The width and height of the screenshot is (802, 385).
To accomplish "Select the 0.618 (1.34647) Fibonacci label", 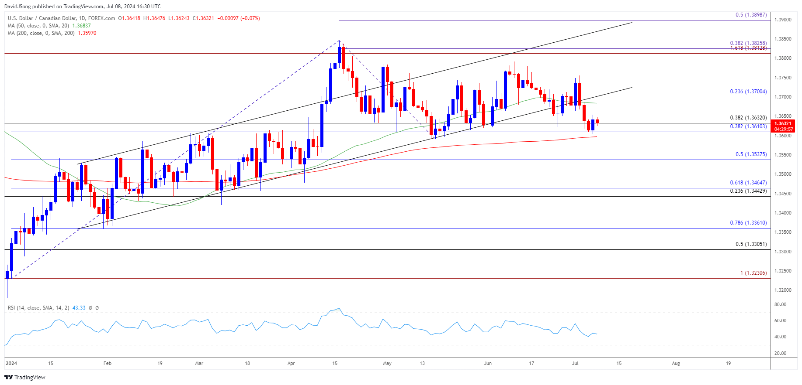I will point(748,183).
